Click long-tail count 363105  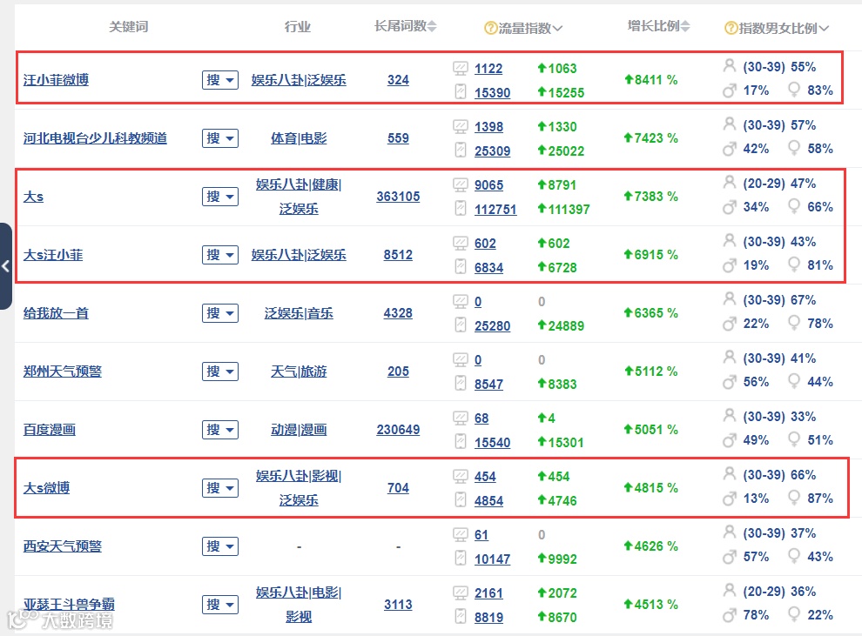tap(398, 197)
